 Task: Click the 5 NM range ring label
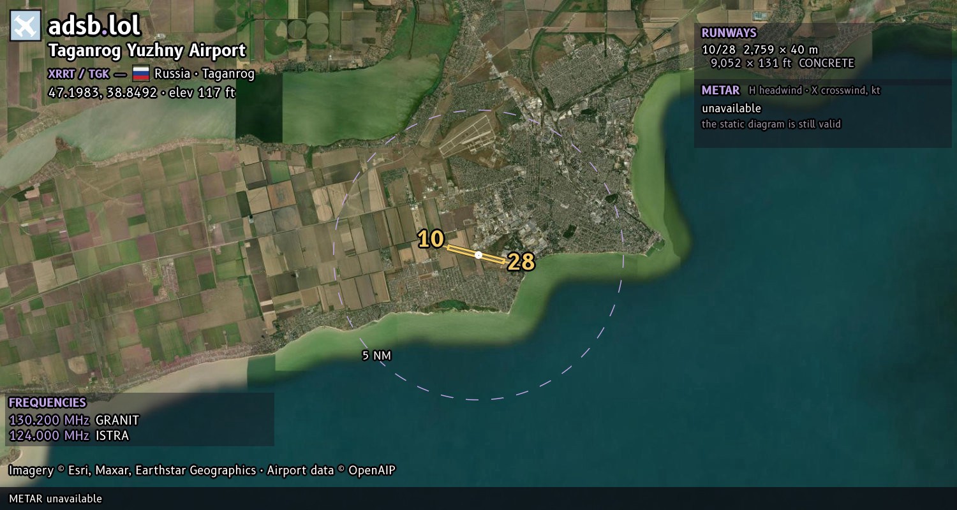(376, 356)
